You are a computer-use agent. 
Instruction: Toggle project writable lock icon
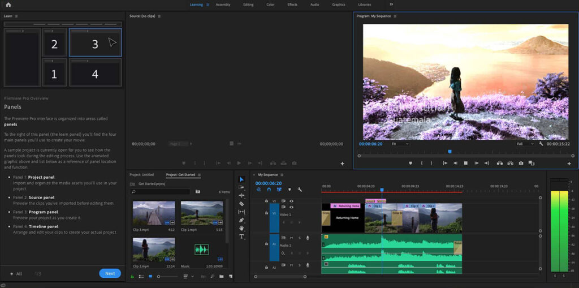[132, 276]
